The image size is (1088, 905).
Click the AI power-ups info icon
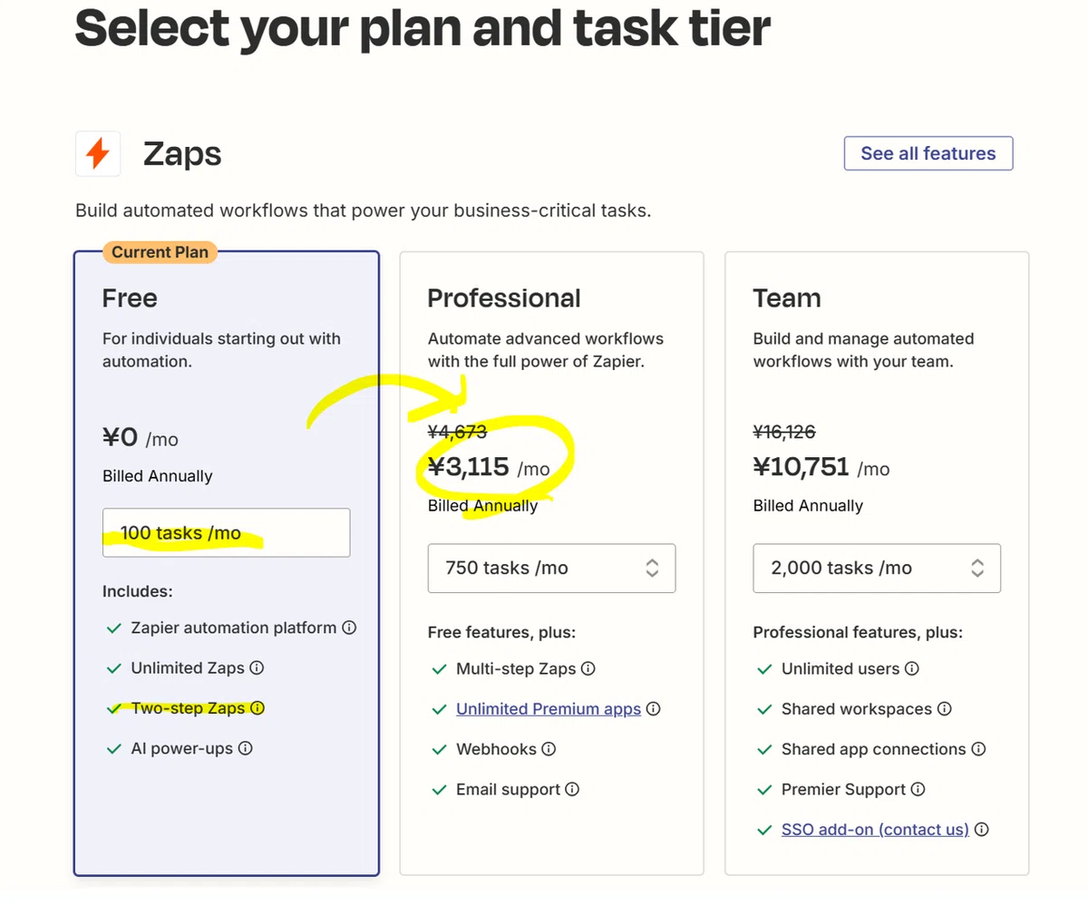[245, 749]
